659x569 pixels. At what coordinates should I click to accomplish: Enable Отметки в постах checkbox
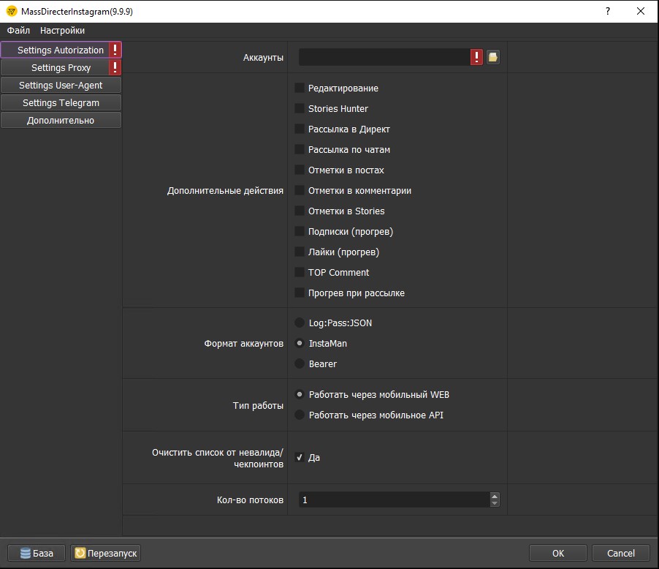point(300,170)
